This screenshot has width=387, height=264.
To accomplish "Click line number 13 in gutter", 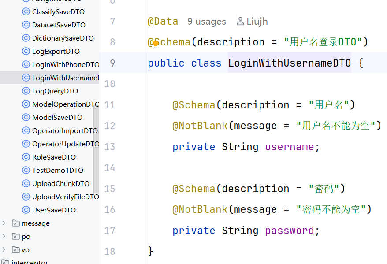I will click(x=110, y=147).
